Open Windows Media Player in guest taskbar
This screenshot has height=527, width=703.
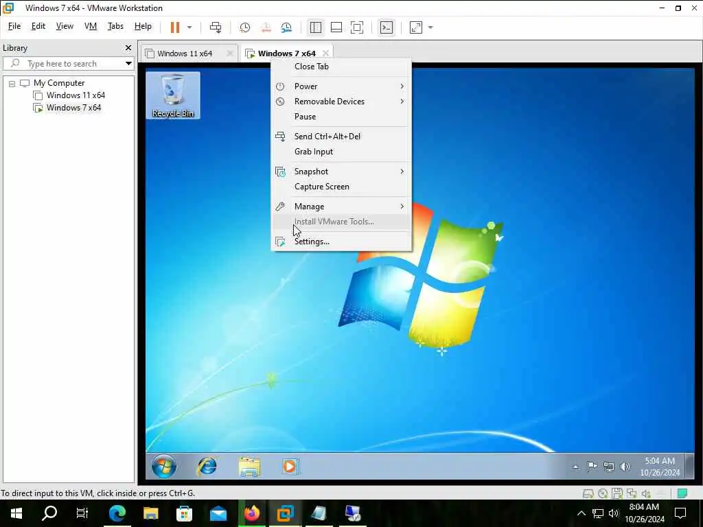[290, 467]
